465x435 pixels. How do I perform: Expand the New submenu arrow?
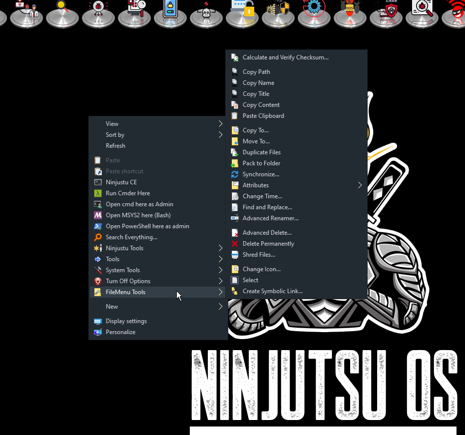tap(220, 306)
